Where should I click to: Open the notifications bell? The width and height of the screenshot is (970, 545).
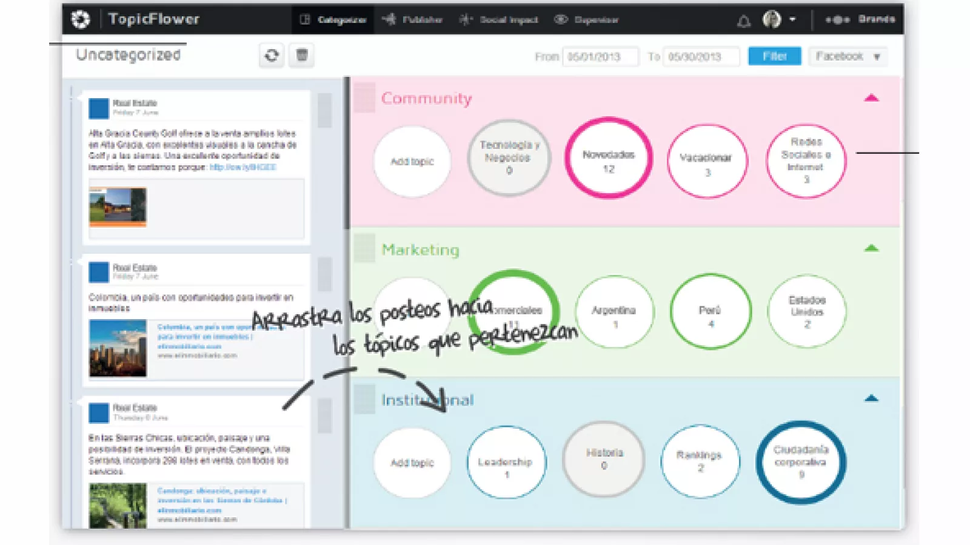coord(743,21)
